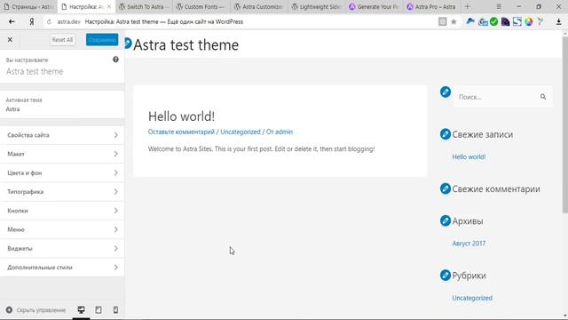Click the Astra test theme site title

pos(185,45)
